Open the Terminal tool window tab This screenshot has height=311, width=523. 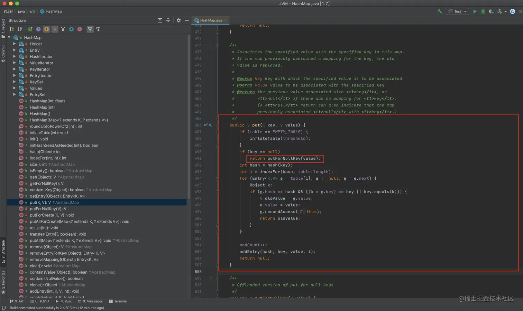point(118,301)
